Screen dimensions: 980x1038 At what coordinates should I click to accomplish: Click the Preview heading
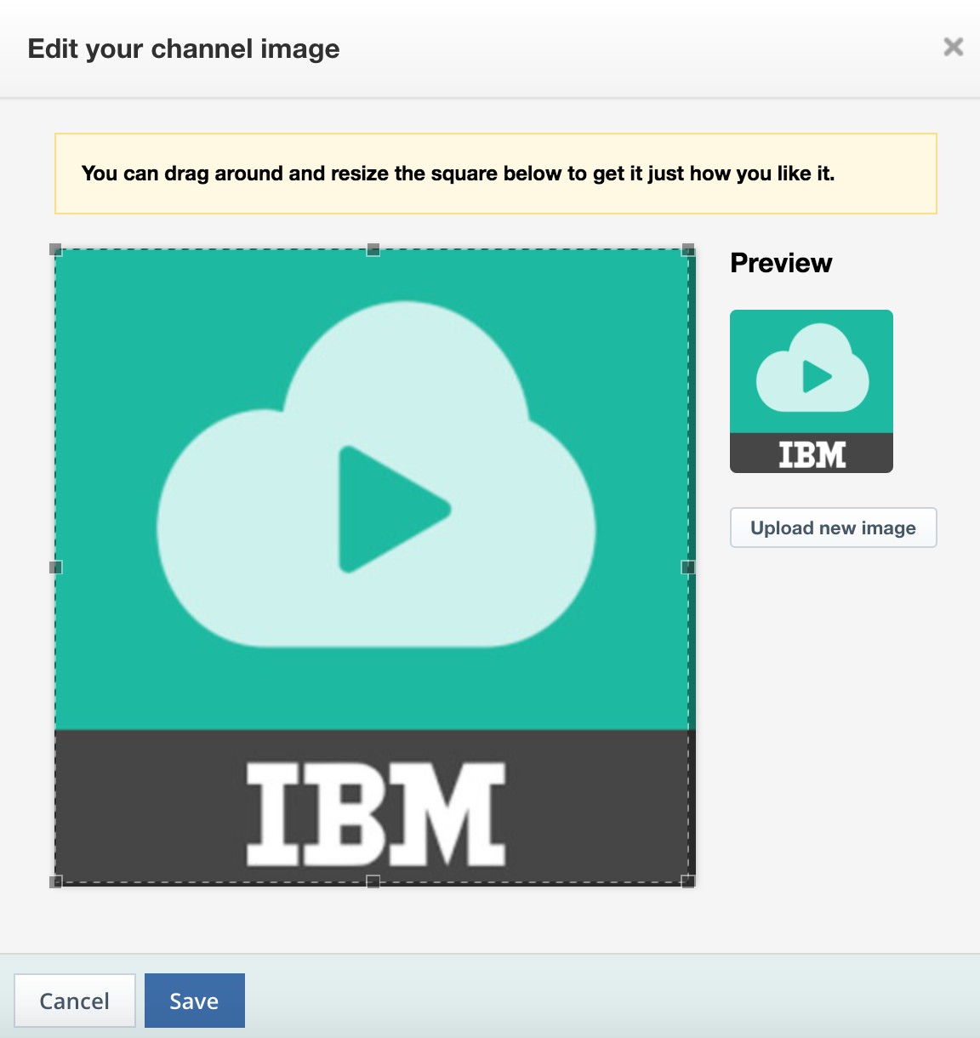click(x=781, y=263)
